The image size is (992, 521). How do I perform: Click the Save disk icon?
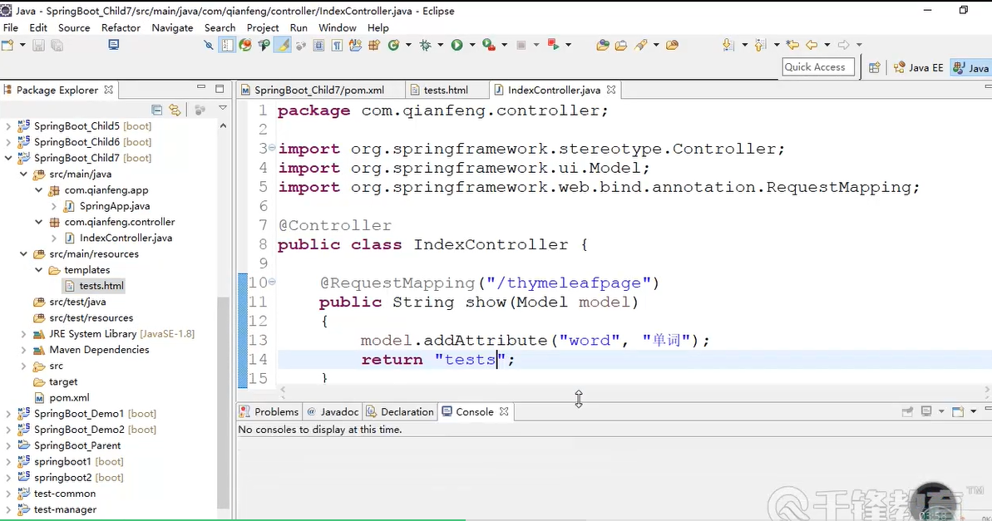pyautogui.click(x=38, y=45)
